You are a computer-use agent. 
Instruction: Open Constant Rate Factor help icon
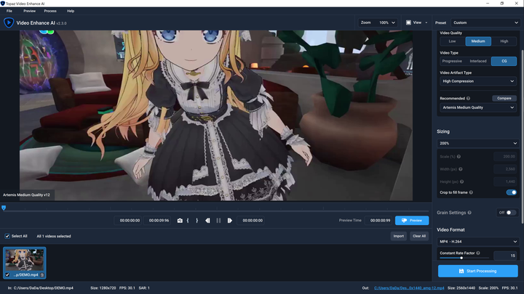click(x=478, y=253)
